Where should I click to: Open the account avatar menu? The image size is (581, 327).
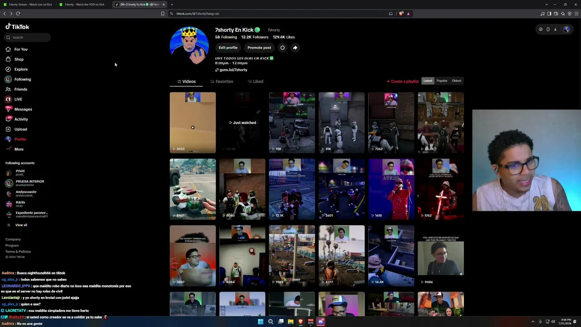566,30
